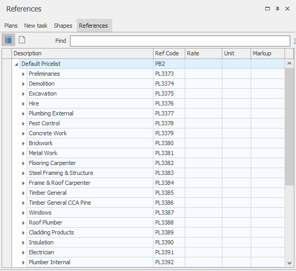Click the scroll down arrow
Screen dimensions: 296x271
[x=289, y=263]
